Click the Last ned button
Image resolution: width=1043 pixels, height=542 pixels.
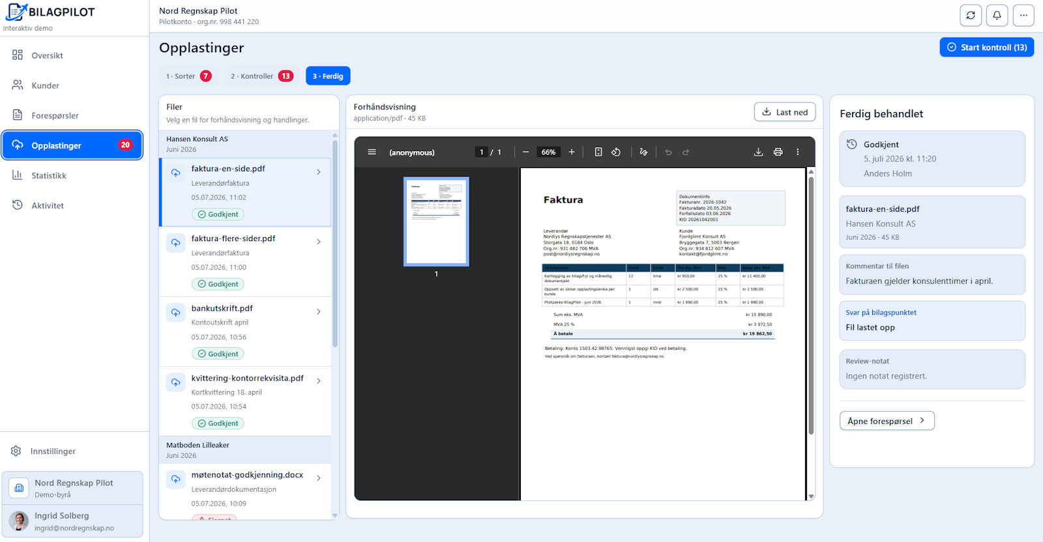(785, 112)
